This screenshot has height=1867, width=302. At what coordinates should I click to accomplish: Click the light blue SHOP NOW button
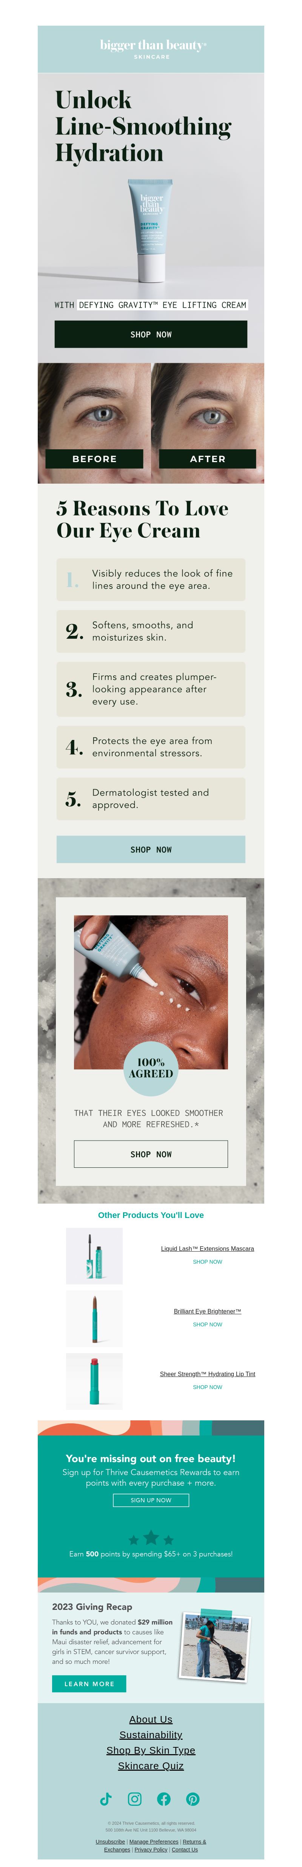[x=151, y=849]
